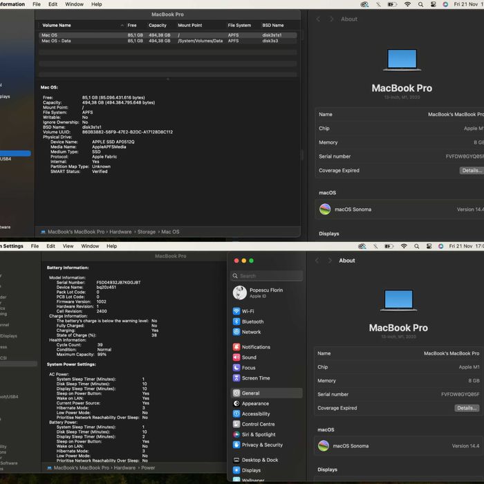Select General in the settings sidebar
Screen dimensions: 484x484
tap(267, 393)
